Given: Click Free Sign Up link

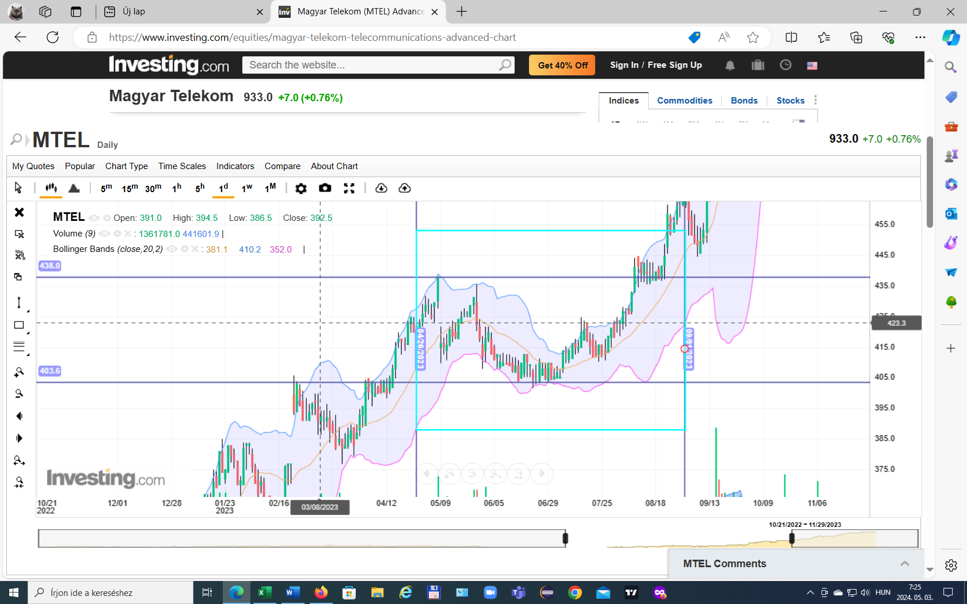Looking at the screenshot, I should point(675,65).
